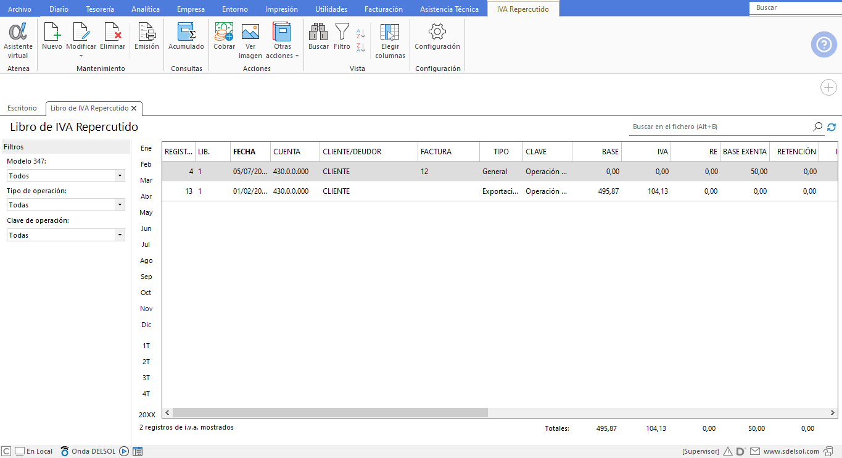Create a new record with Nuevo
Screen dimensions: 842x458
click(52, 36)
